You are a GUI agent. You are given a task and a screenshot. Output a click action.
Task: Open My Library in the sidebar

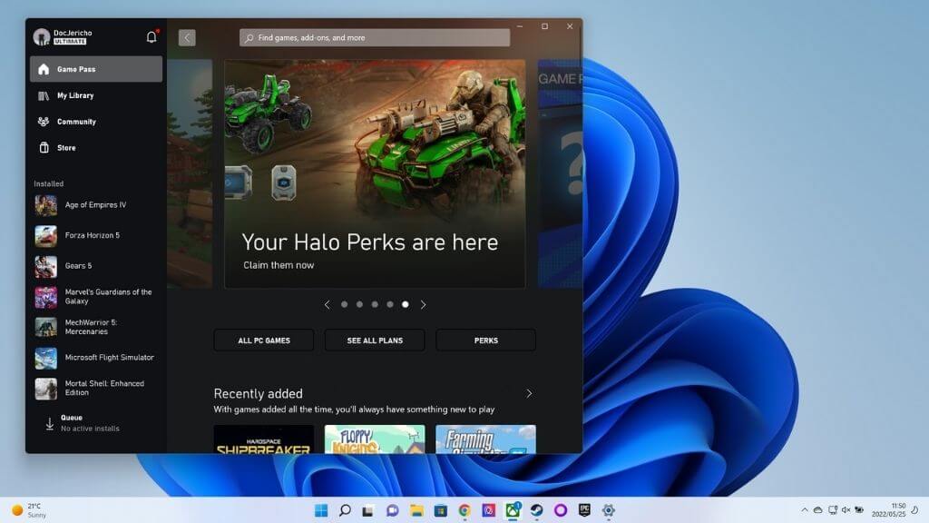96,95
